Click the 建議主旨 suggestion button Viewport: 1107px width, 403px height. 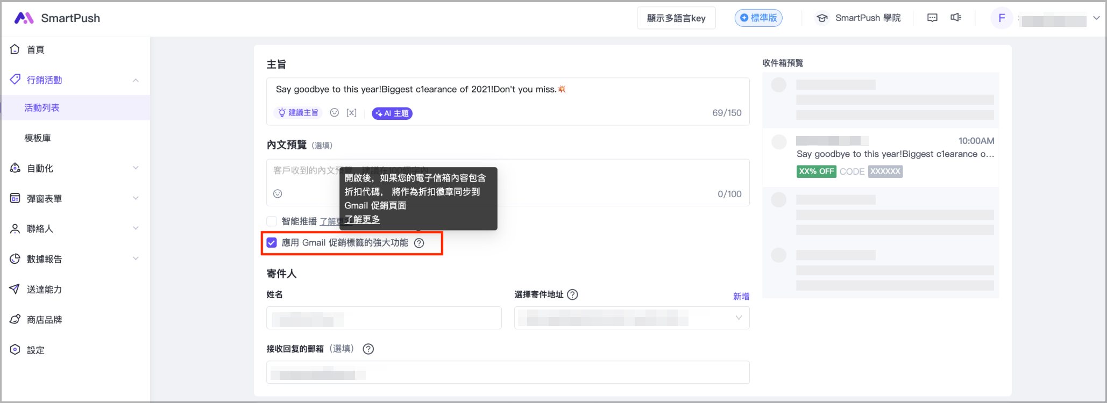click(x=298, y=113)
